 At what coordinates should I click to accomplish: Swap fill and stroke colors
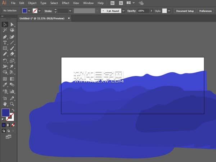click(13, 110)
